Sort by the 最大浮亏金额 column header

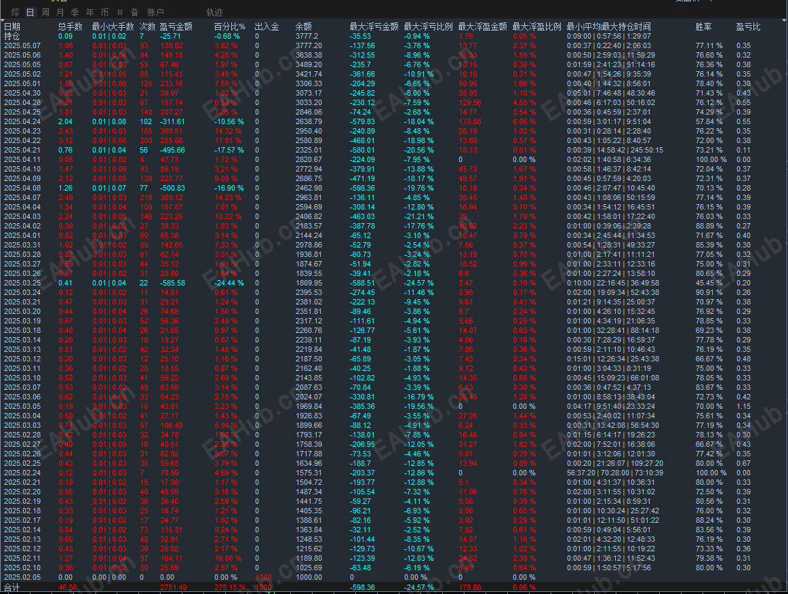click(x=374, y=26)
